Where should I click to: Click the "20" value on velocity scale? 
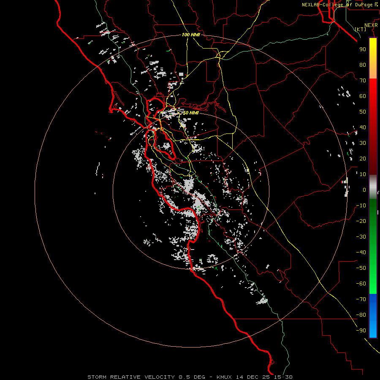click(x=363, y=158)
